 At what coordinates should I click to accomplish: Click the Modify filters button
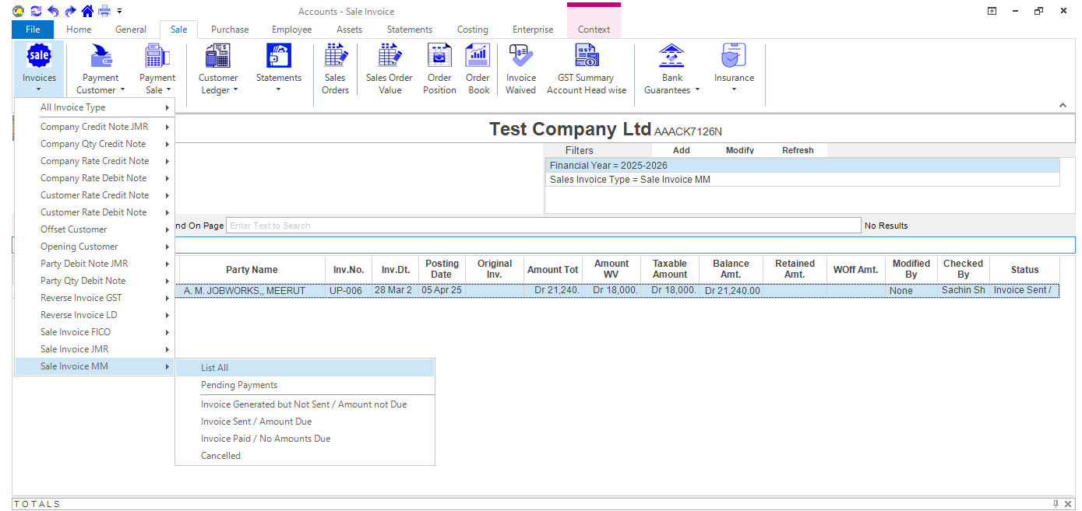[x=739, y=150]
